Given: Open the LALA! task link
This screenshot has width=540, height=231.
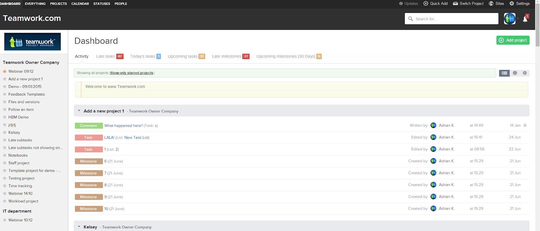Looking at the screenshot, I should (x=109, y=137).
